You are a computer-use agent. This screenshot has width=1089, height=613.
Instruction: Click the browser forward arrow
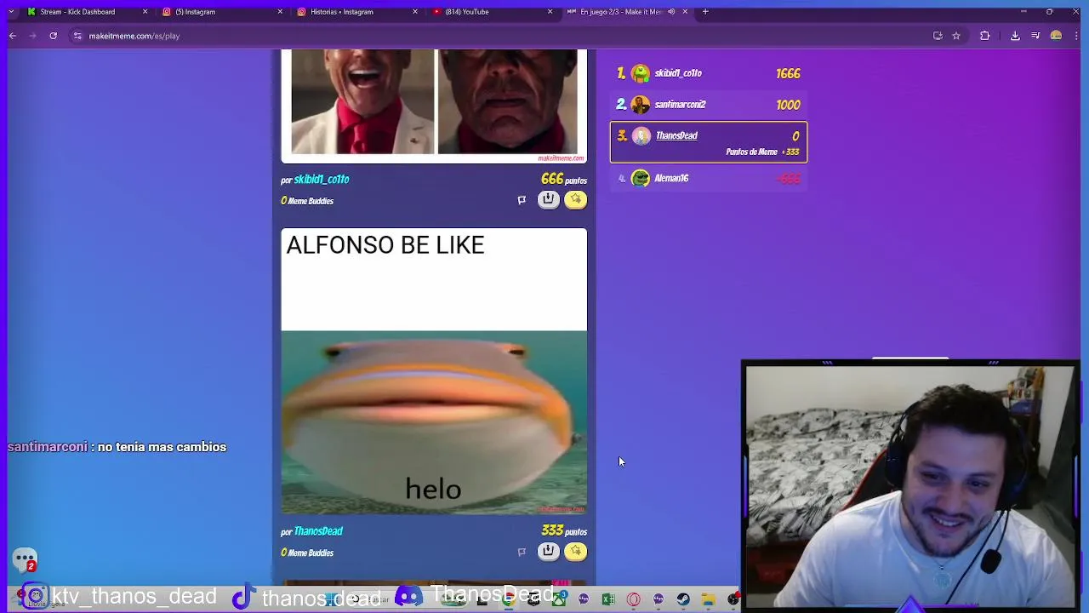(x=32, y=36)
